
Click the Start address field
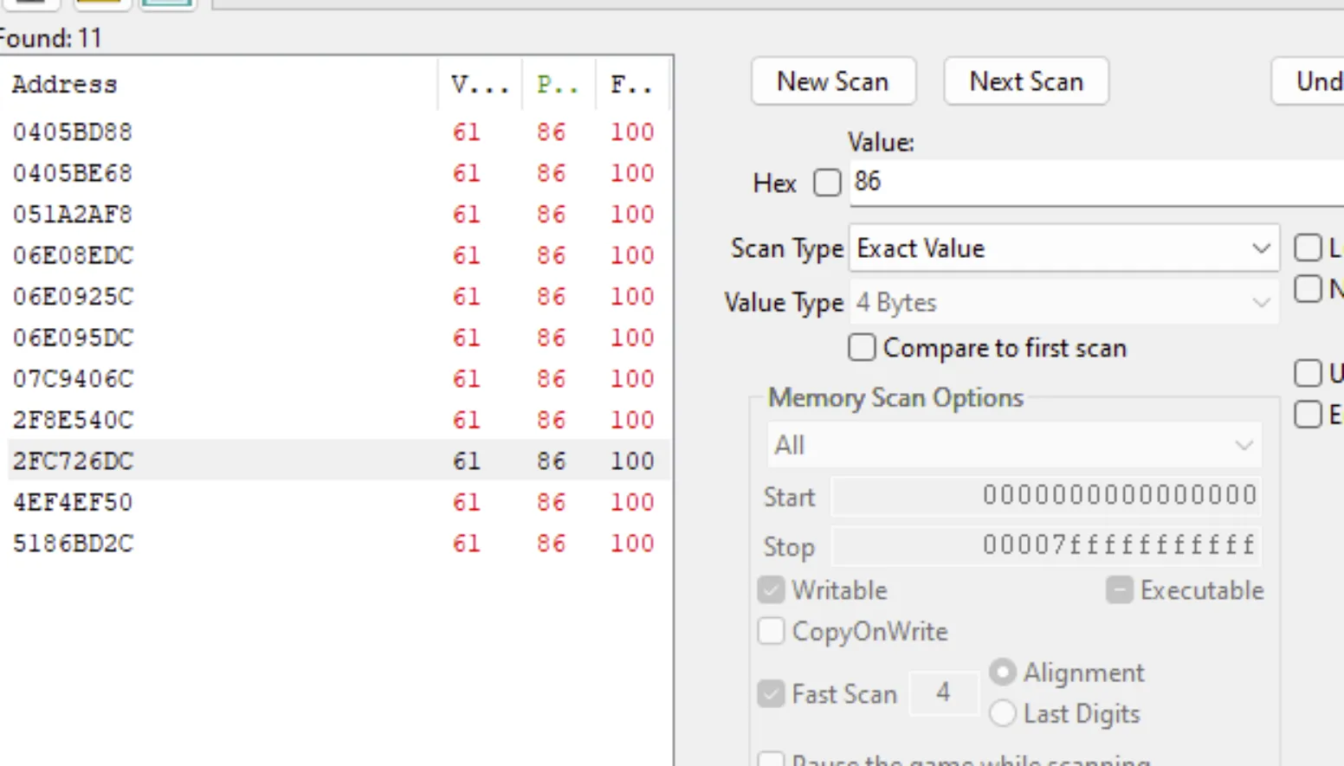click(x=1045, y=496)
